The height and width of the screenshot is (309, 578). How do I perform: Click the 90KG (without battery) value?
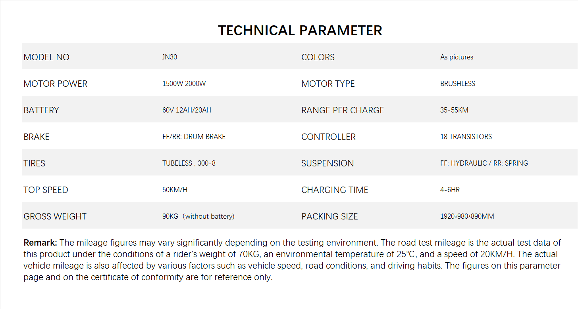pyautogui.click(x=198, y=216)
